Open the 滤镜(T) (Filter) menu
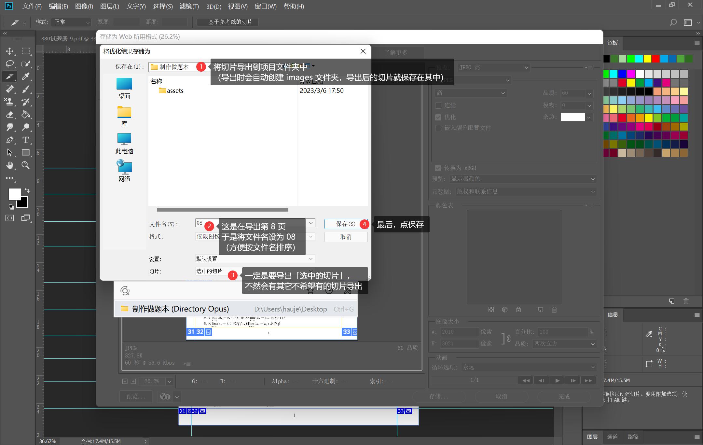703x445 pixels. pyautogui.click(x=189, y=6)
